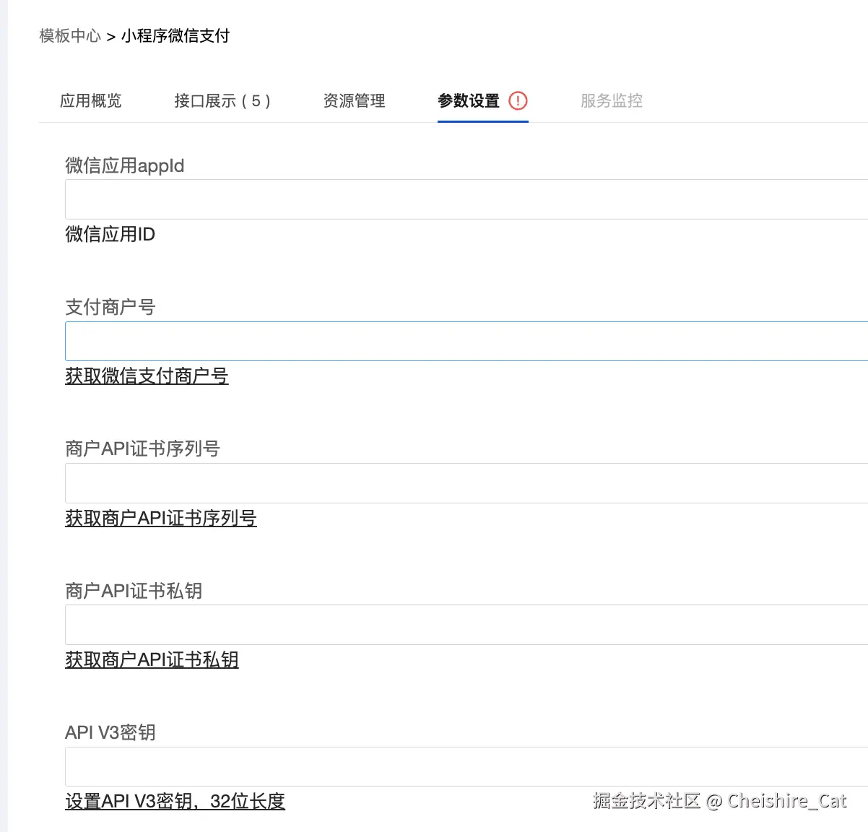
Task: Open the 获取微信支付商户号 link
Action: (x=147, y=376)
